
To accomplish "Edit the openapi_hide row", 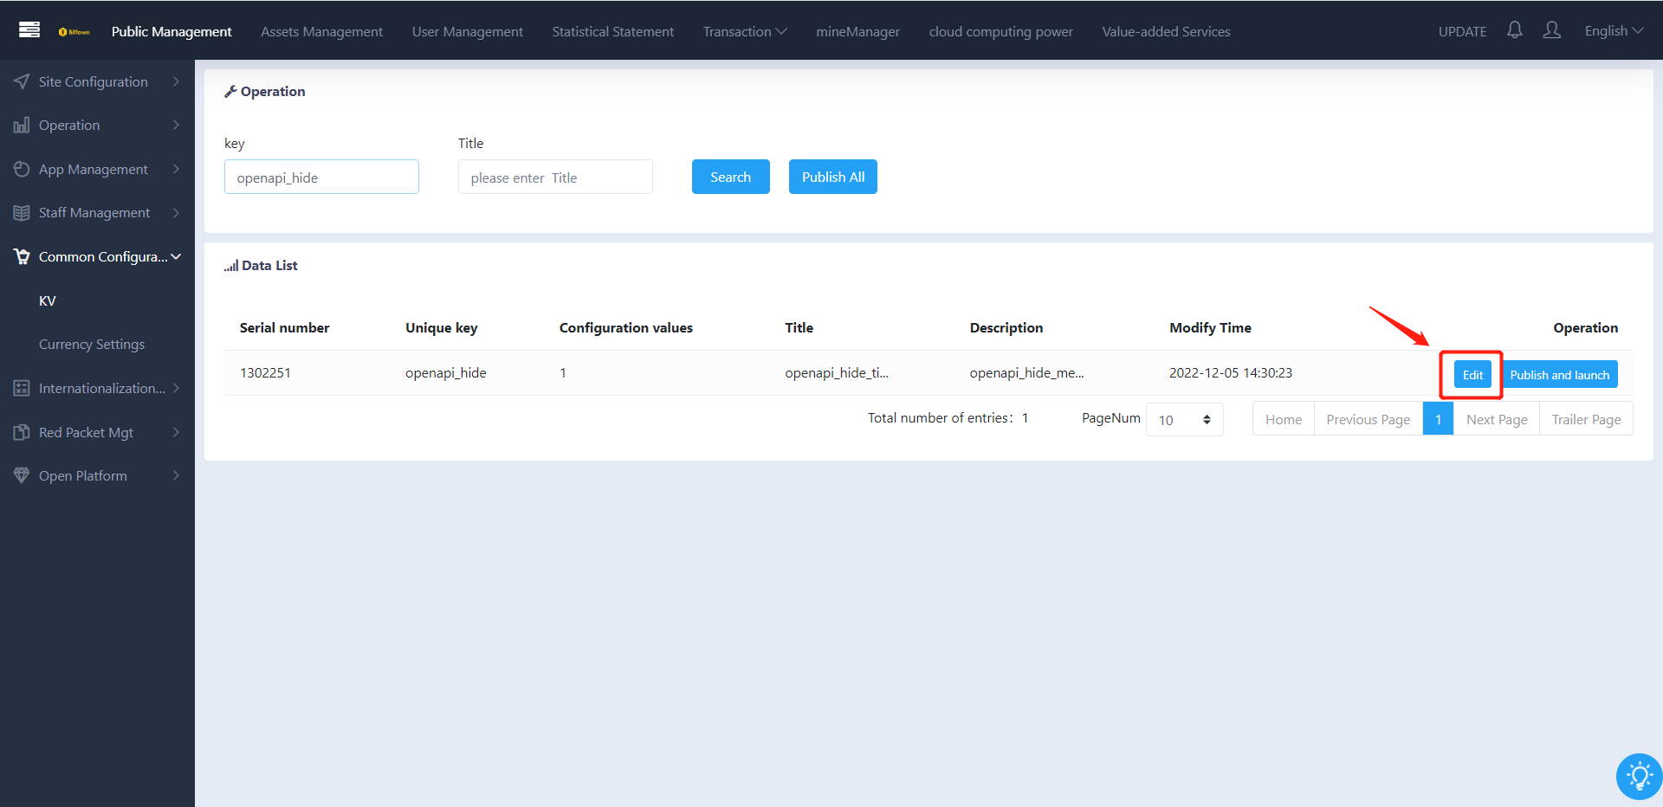I will (x=1472, y=374).
